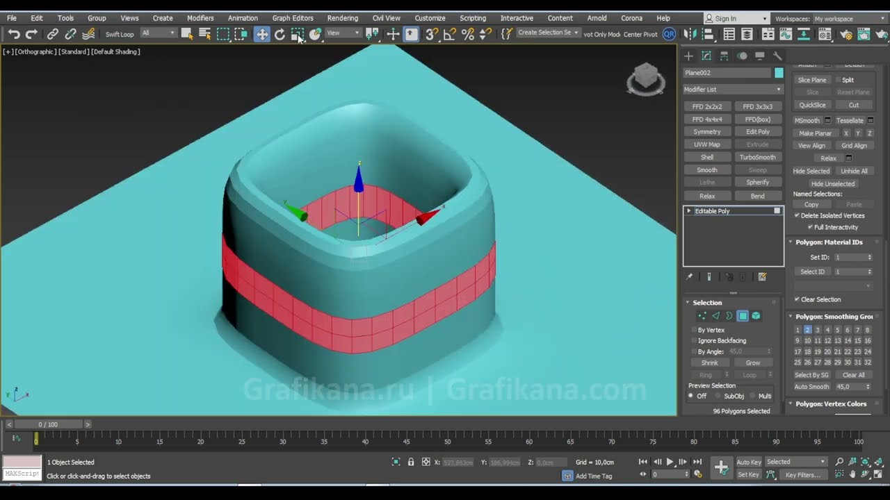This screenshot has width=890, height=500.
Task: Click the Plane002 object color swatch
Action: click(779, 73)
